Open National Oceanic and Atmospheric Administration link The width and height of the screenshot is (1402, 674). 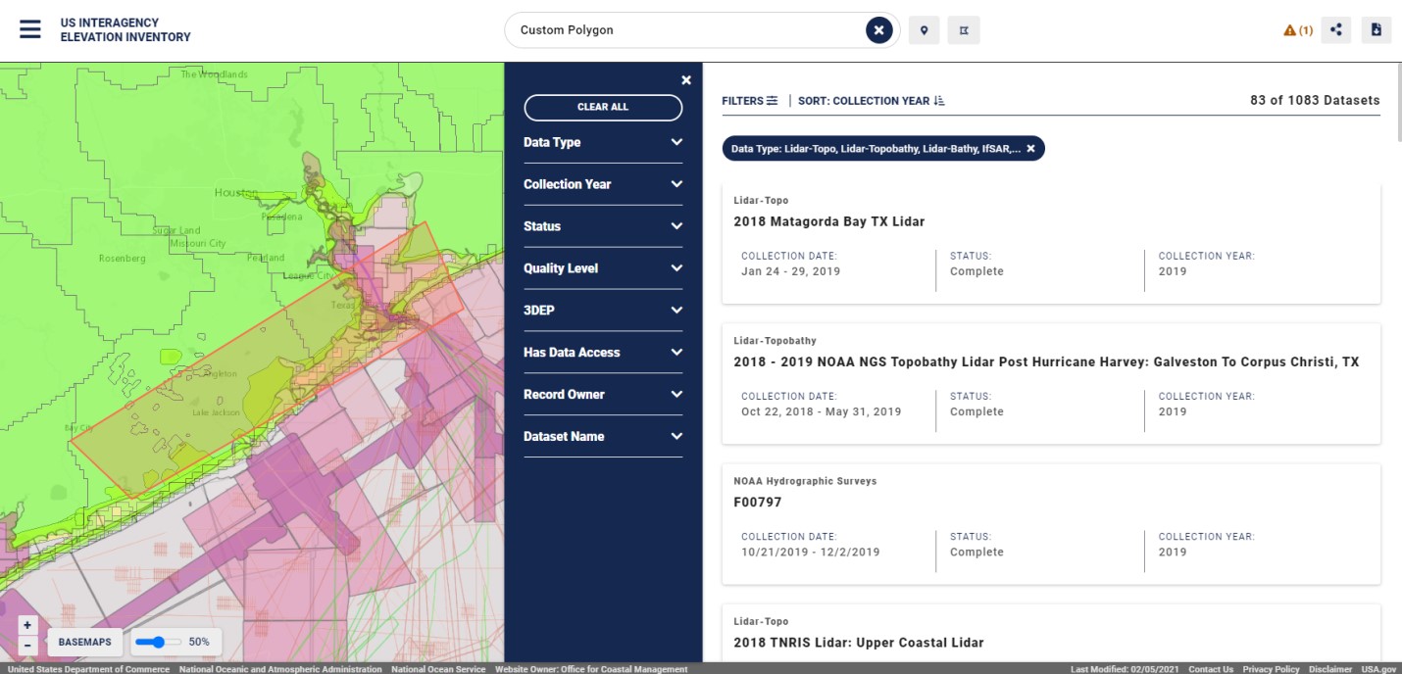[280, 669]
